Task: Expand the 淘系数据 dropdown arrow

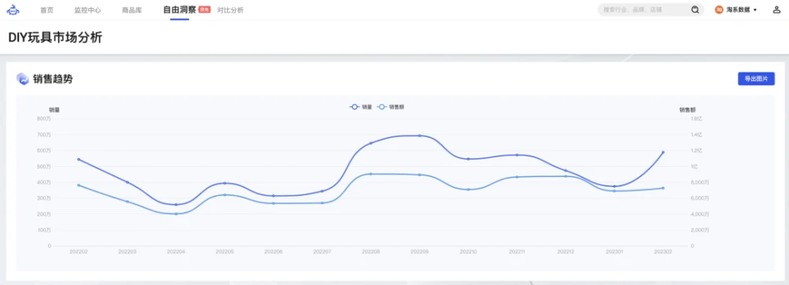Action: point(755,10)
